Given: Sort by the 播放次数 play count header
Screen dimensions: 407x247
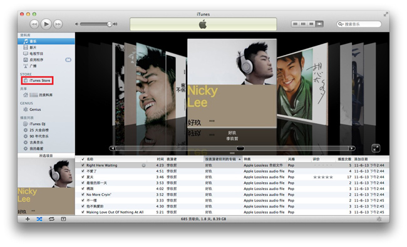Looking at the screenshot, I should (x=344, y=159).
